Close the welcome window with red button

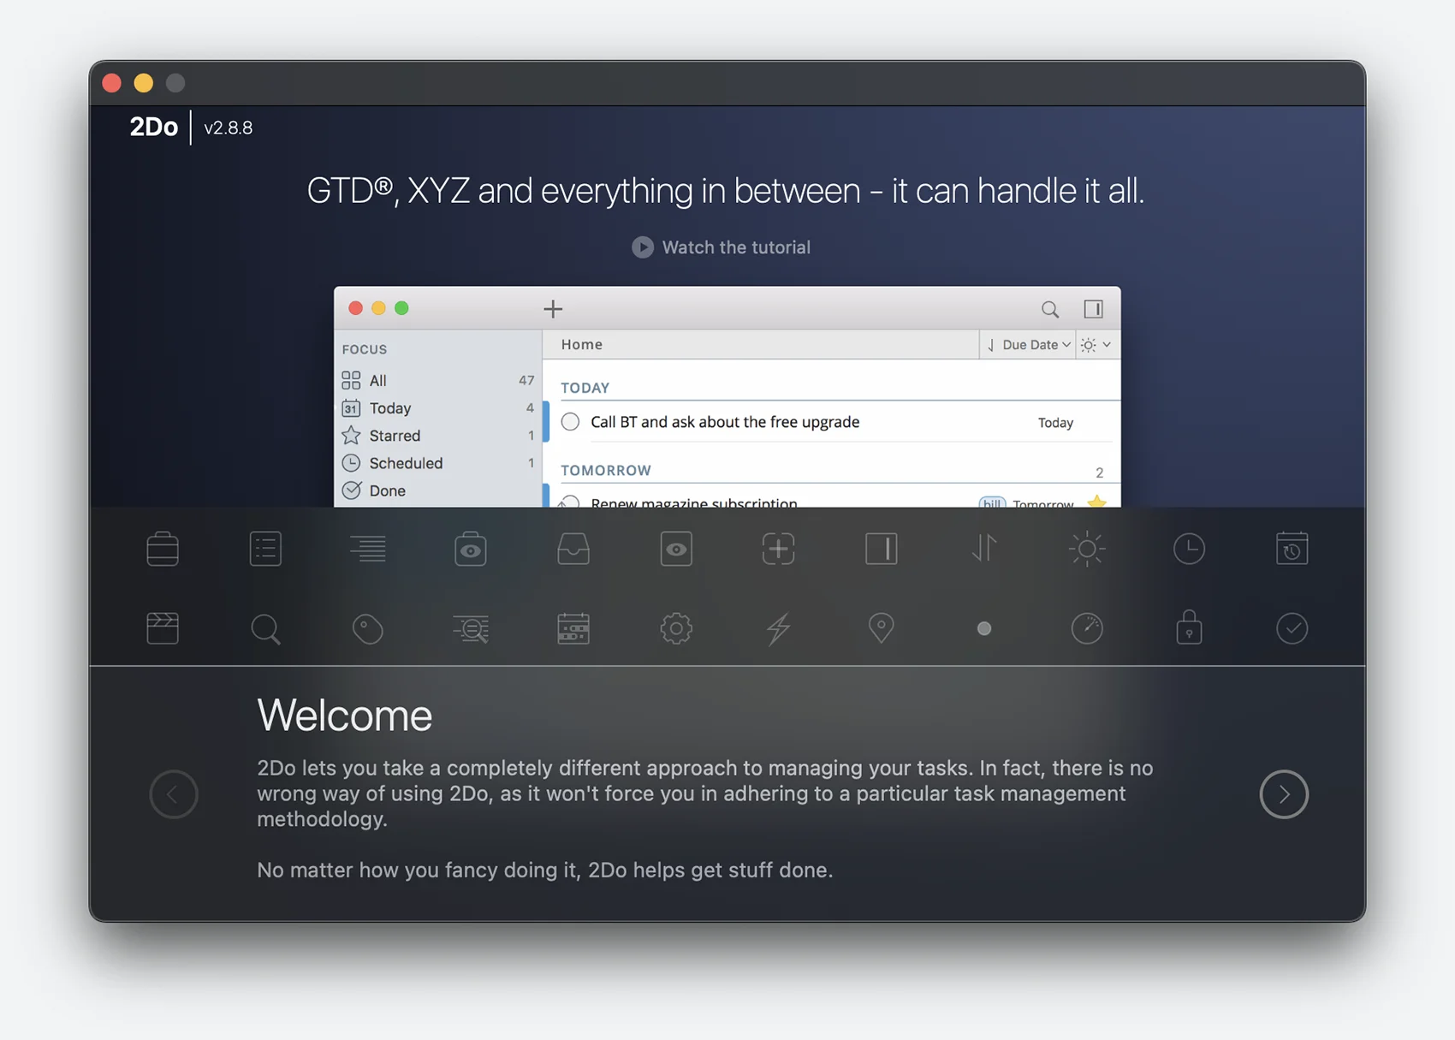(112, 83)
